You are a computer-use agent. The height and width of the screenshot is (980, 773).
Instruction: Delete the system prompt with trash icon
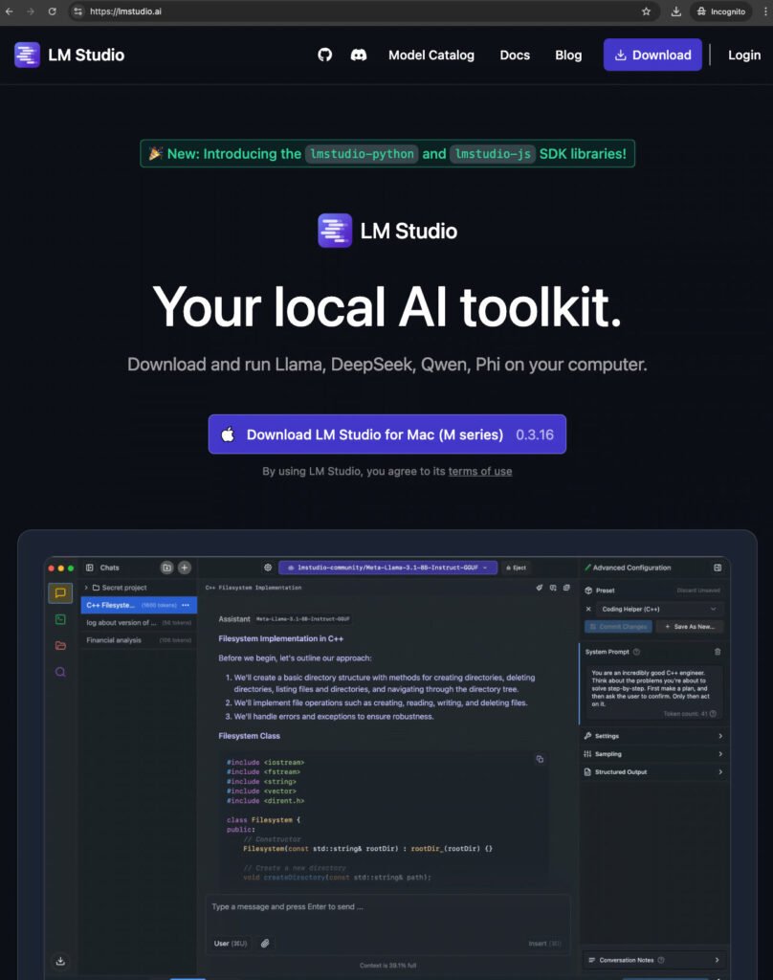point(718,651)
